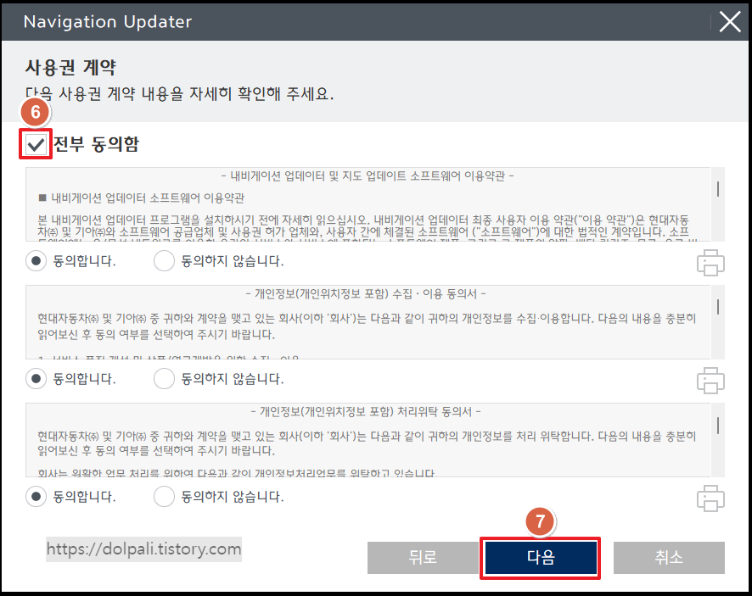The height and width of the screenshot is (596, 752).
Task: Click the 개인정보 처리위탁 동의서 title text
Action: [366, 411]
